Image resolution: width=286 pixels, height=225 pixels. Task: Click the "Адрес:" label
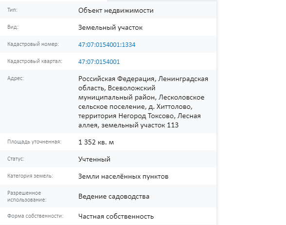click(x=16, y=78)
